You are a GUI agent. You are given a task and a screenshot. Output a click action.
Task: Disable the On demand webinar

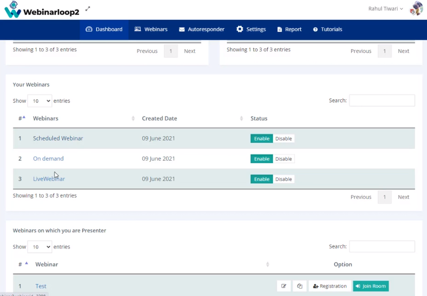tap(283, 159)
